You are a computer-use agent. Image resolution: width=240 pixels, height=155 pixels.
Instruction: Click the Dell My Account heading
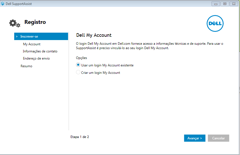[x=94, y=35]
